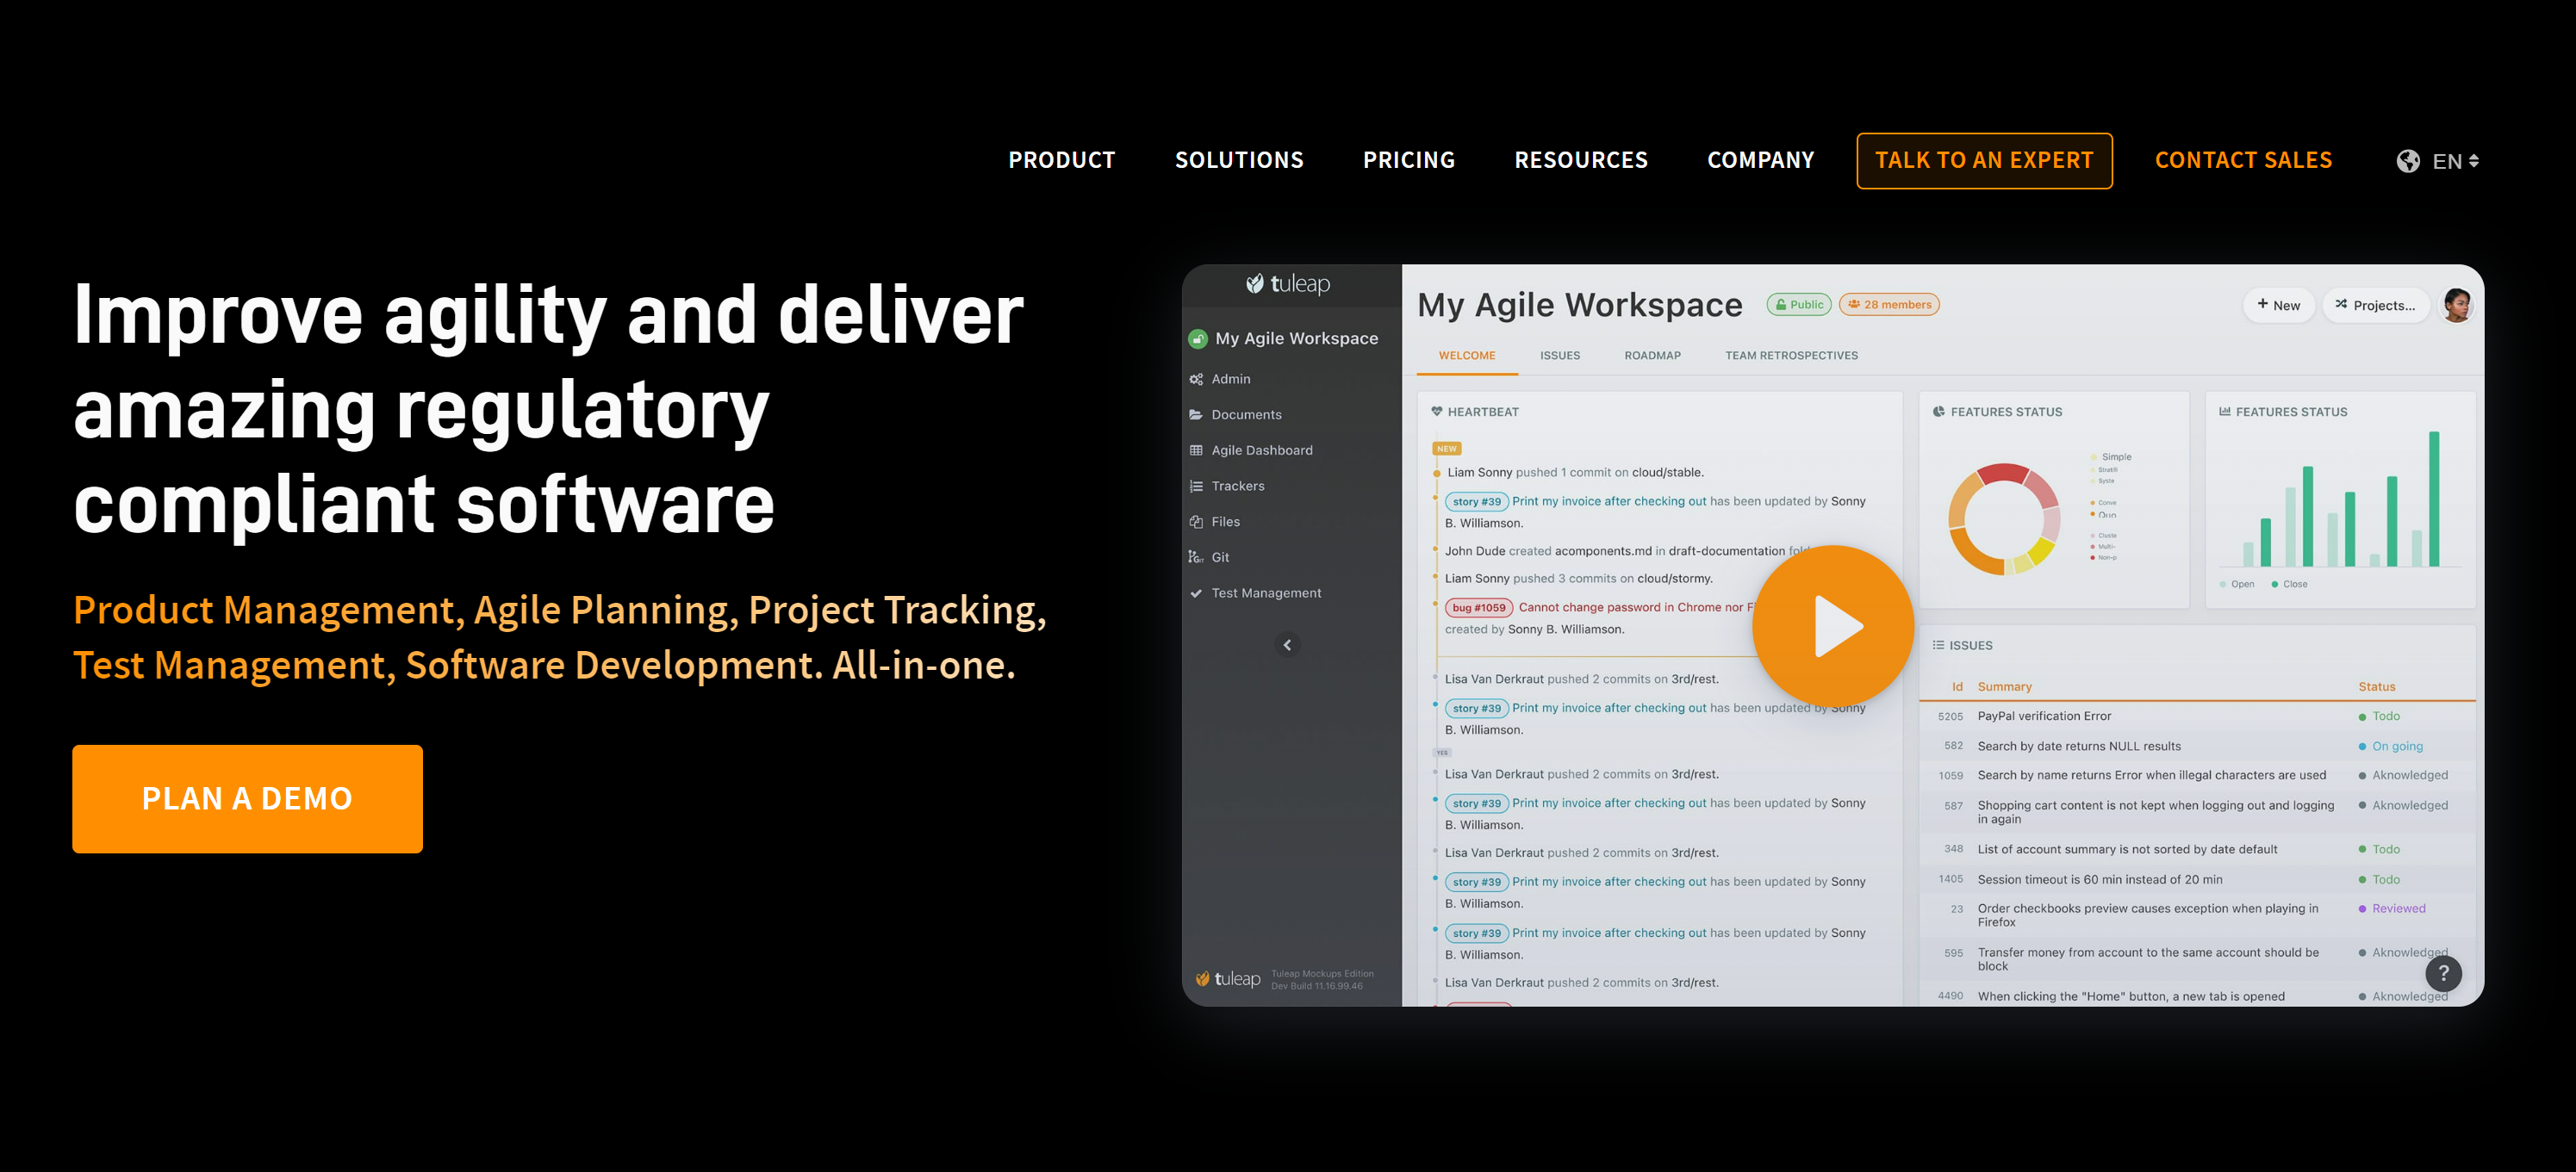Open issue List of account summary not sorted
The image size is (2576, 1172).
[2127, 849]
